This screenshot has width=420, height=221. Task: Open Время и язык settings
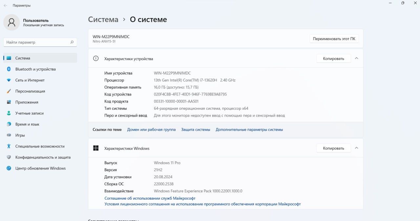click(40, 124)
